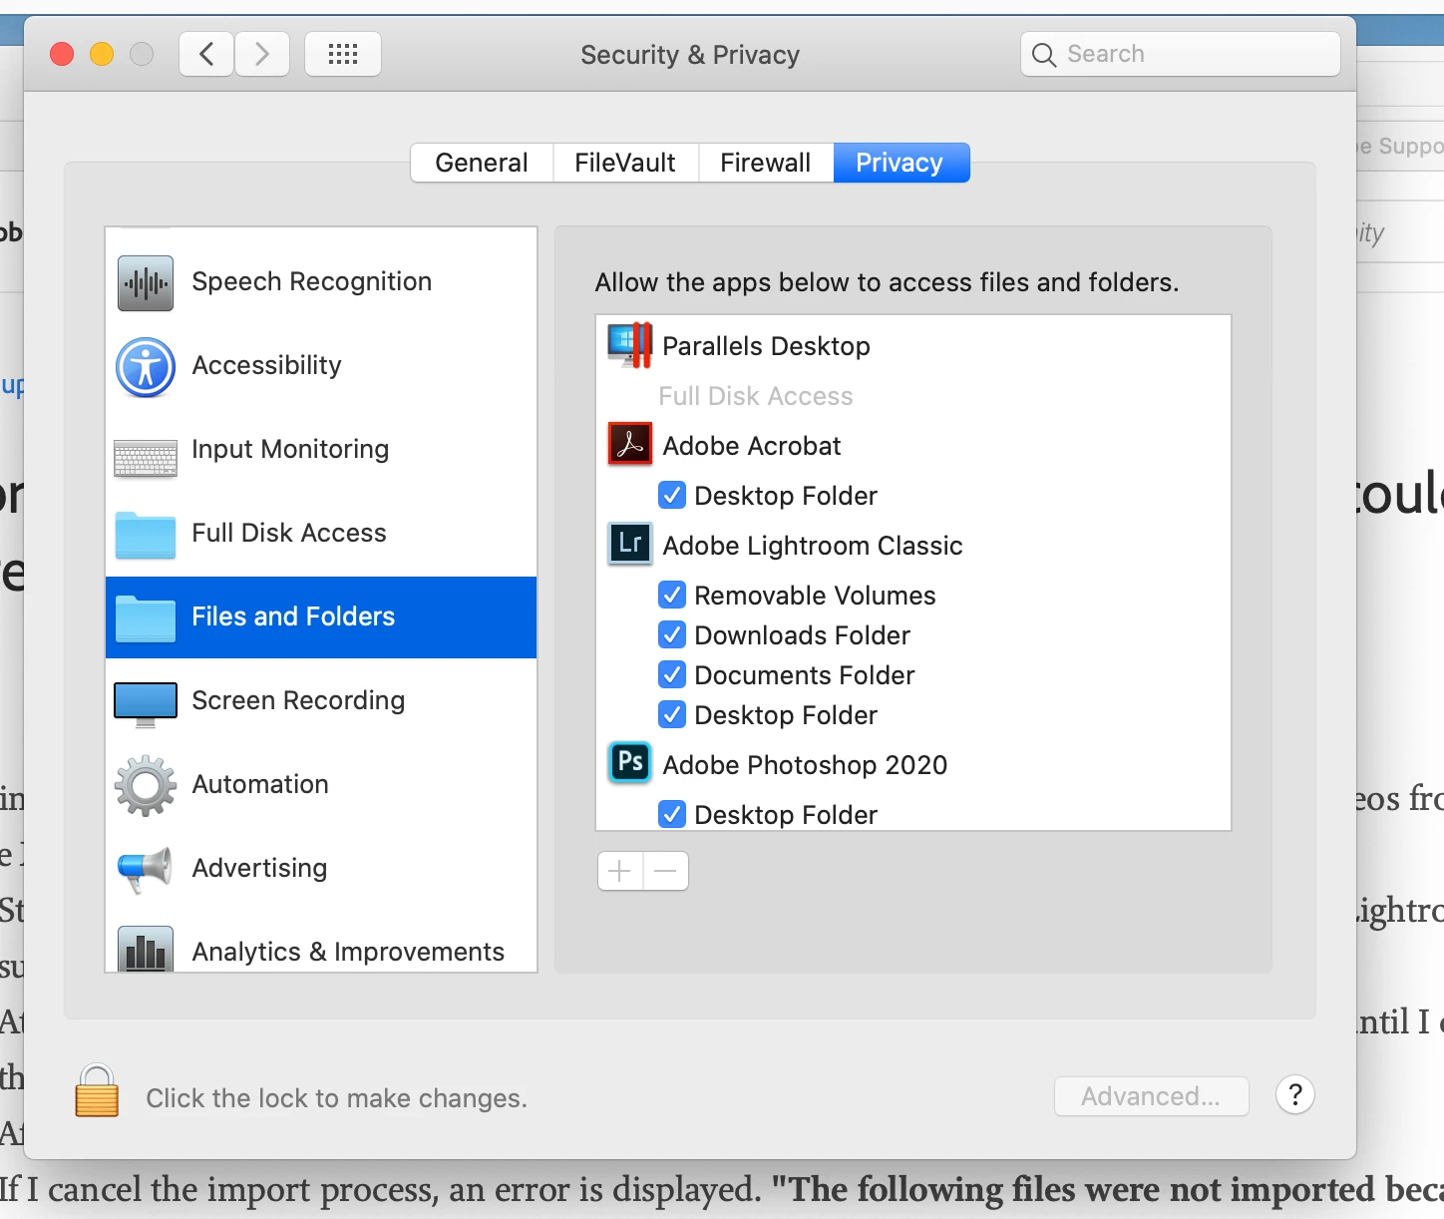Click the Advanced... button

1152,1096
